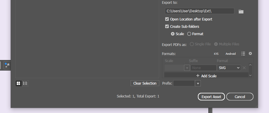The width and height of the screenshot is (269, 113).
Task: Remove the SVG format row
Action: (x=244, y=68)
